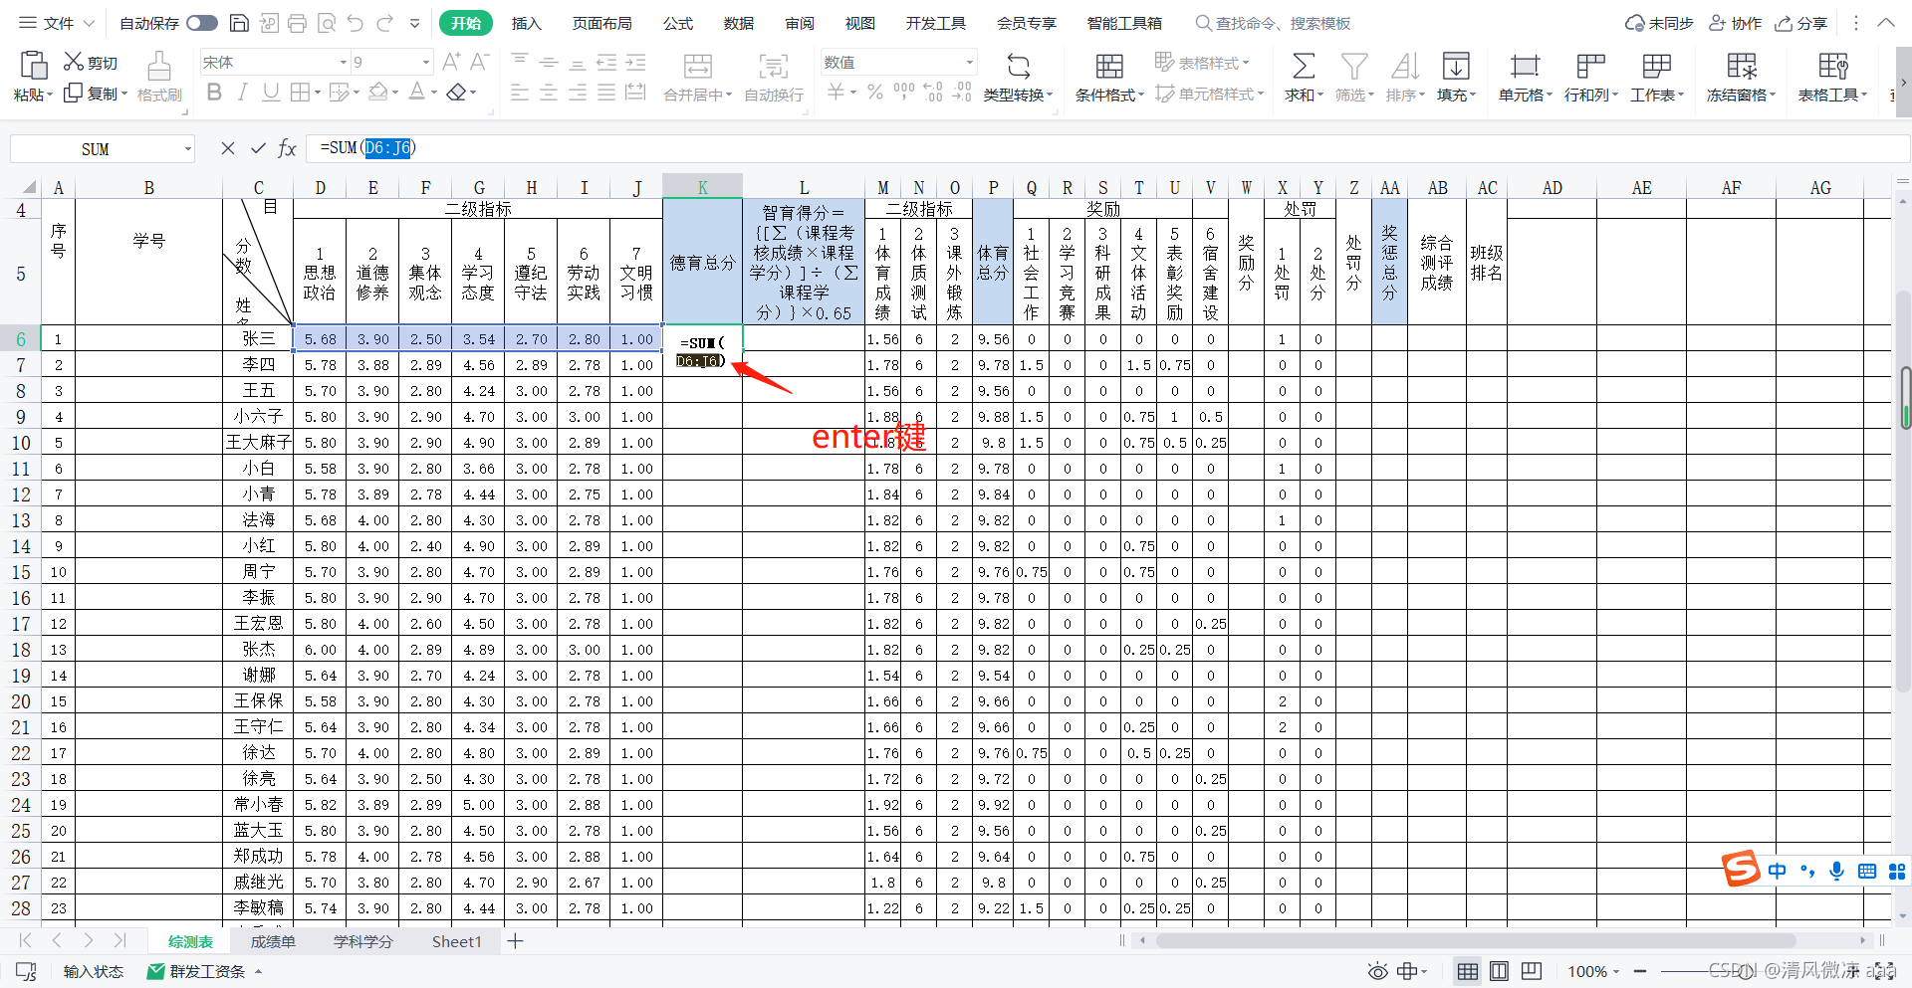Switch to Normal view in status bar

click(x=1468, y=971)
